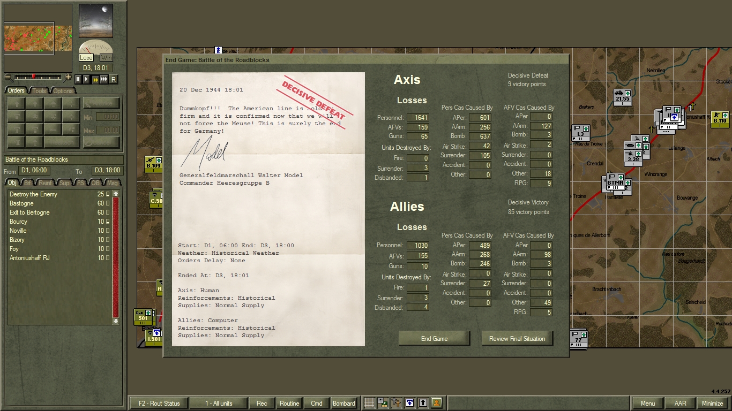Toggle the white up-arrow icon in bottom bar
Viewport: 732px width, 411px height.
(x=423, y=403)
